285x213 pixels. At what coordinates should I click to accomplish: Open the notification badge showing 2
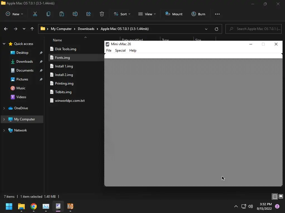coord(277,206)
